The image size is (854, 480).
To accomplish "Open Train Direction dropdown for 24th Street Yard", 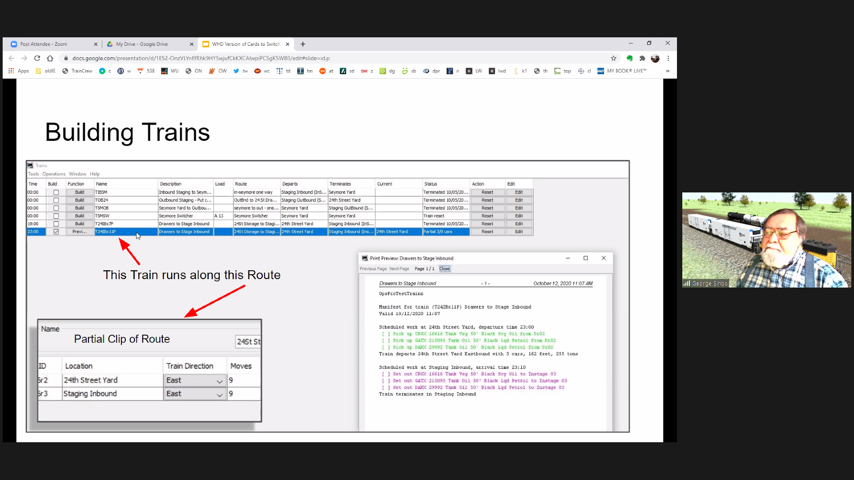I will 219,381.
